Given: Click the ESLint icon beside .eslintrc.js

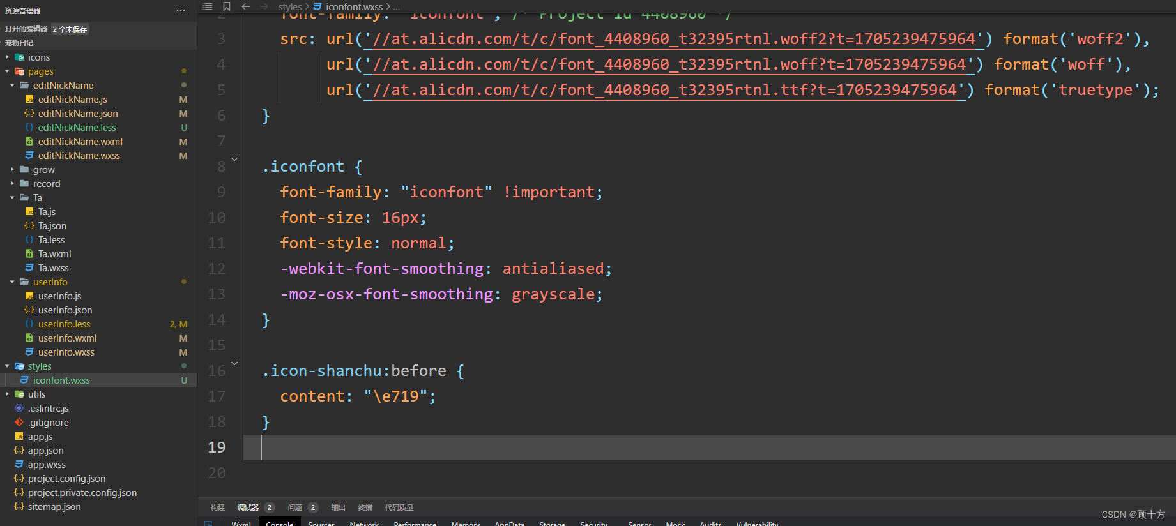Looking at the screenshot, I should [19, 409].
